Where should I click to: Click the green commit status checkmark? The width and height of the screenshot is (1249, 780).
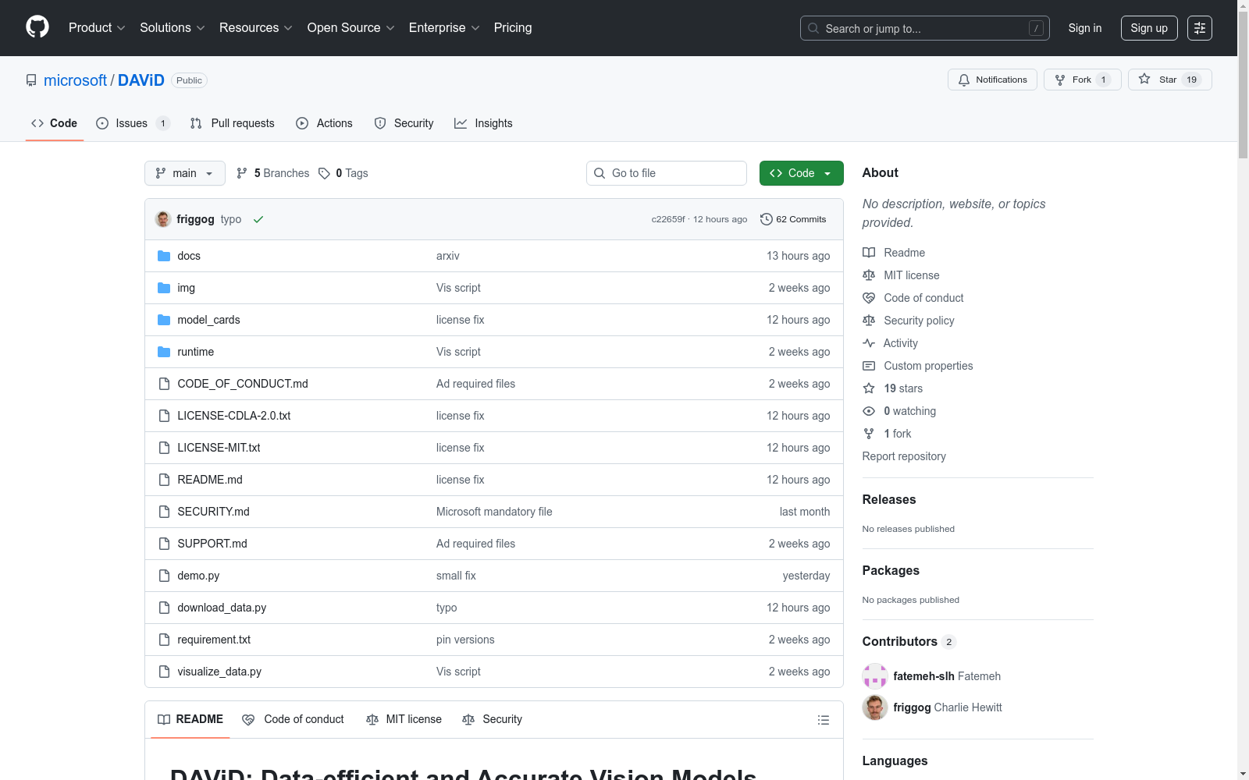(258, 219)
